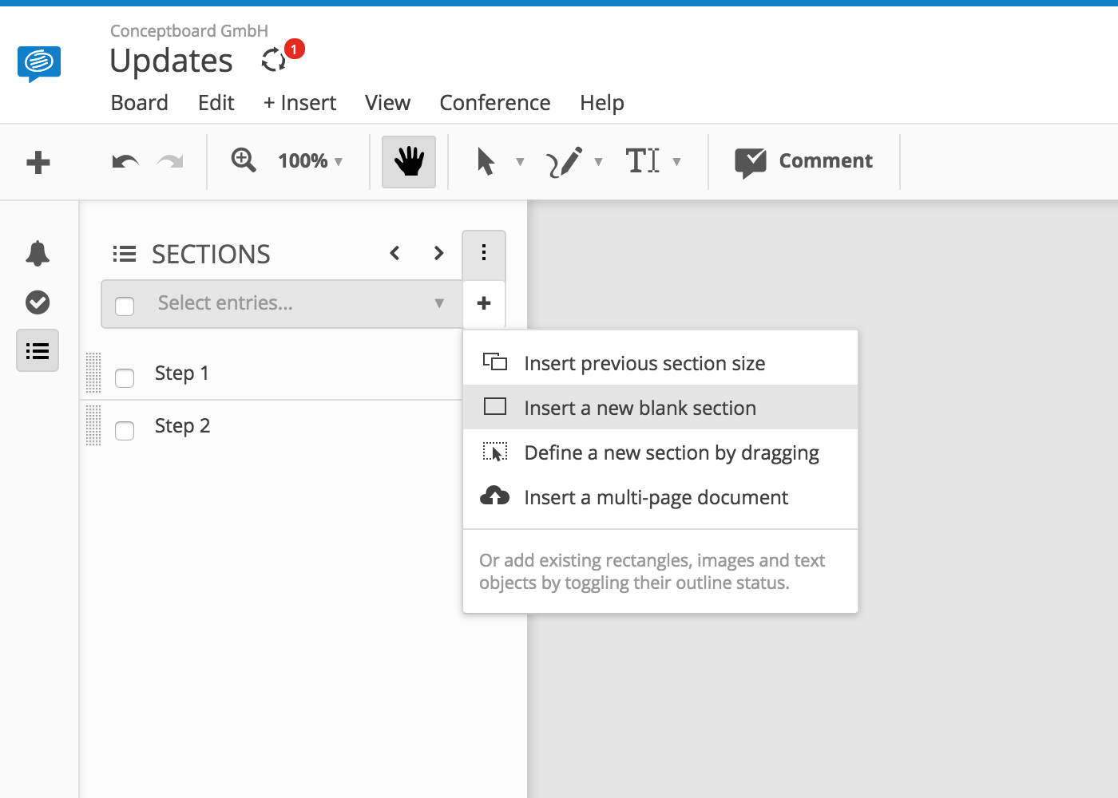Open the 100% zoom level dropdown
This screenshot has width=1118, height=798.
311,161
